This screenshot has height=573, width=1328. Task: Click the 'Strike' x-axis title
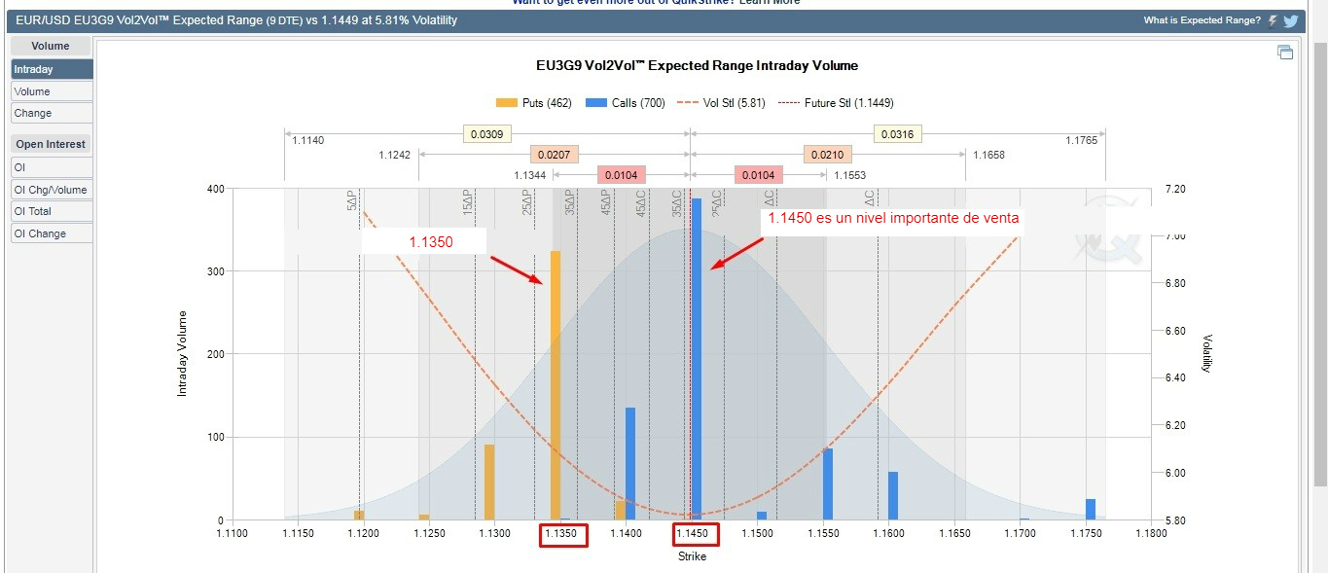(692, 556)
